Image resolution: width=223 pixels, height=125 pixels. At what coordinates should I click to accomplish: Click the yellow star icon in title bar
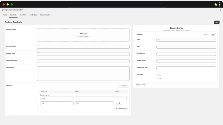pyautogui.click(x=215, y=4)
